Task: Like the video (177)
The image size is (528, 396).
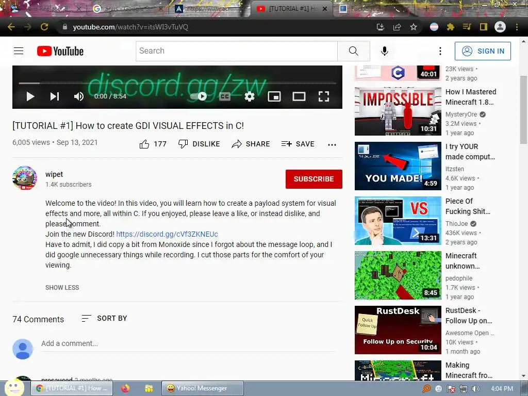Action: tap(153, 144)
